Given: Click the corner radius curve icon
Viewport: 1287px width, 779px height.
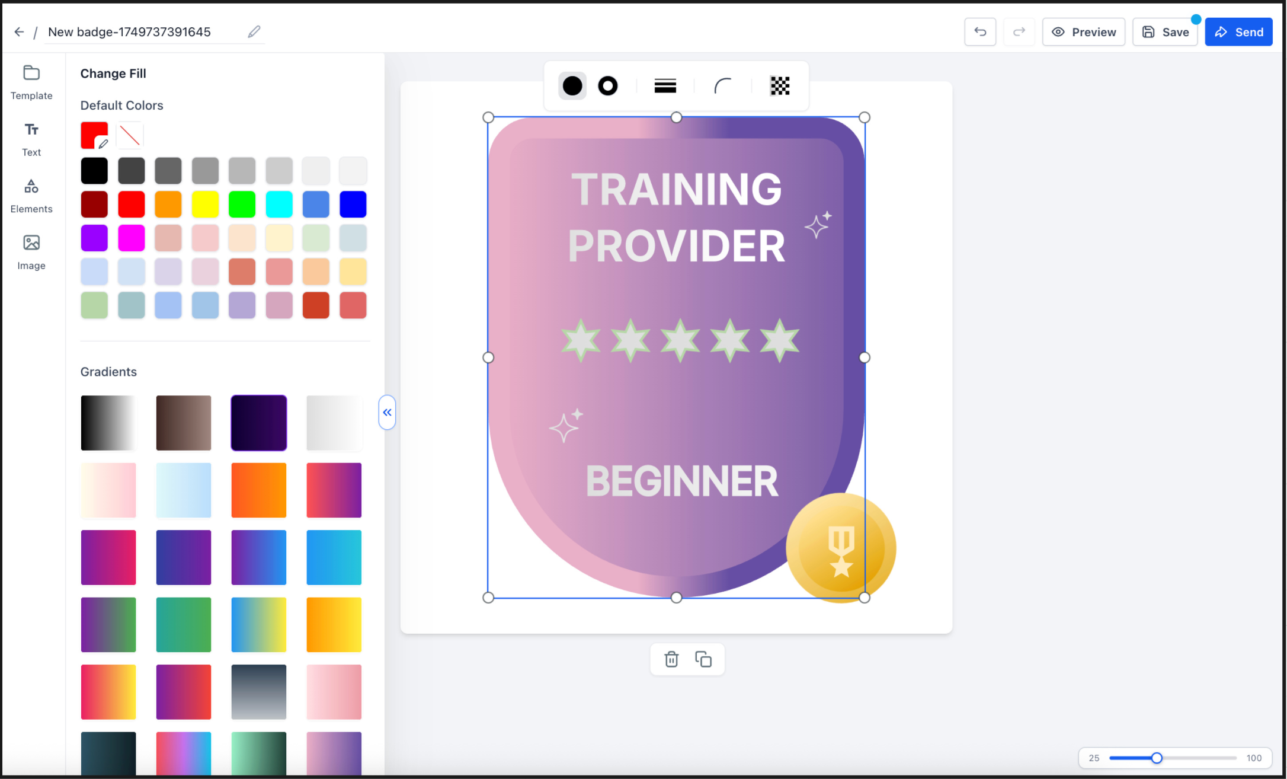Looking at the screenshot, I should click(x=722, y=86).
